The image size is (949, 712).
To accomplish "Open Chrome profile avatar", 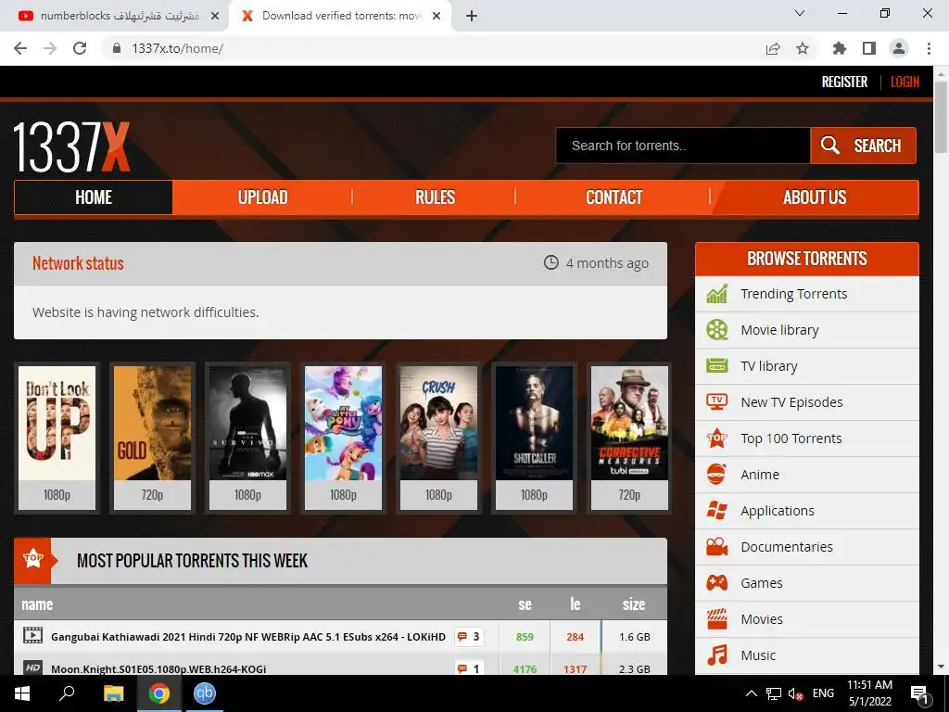I will [899, 48].
